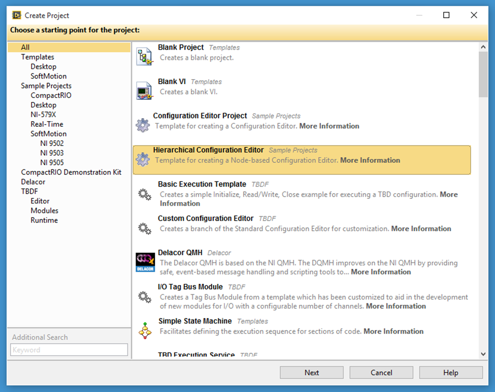
Task: Select the Real-Time category
Action: [x=47, y=124]
